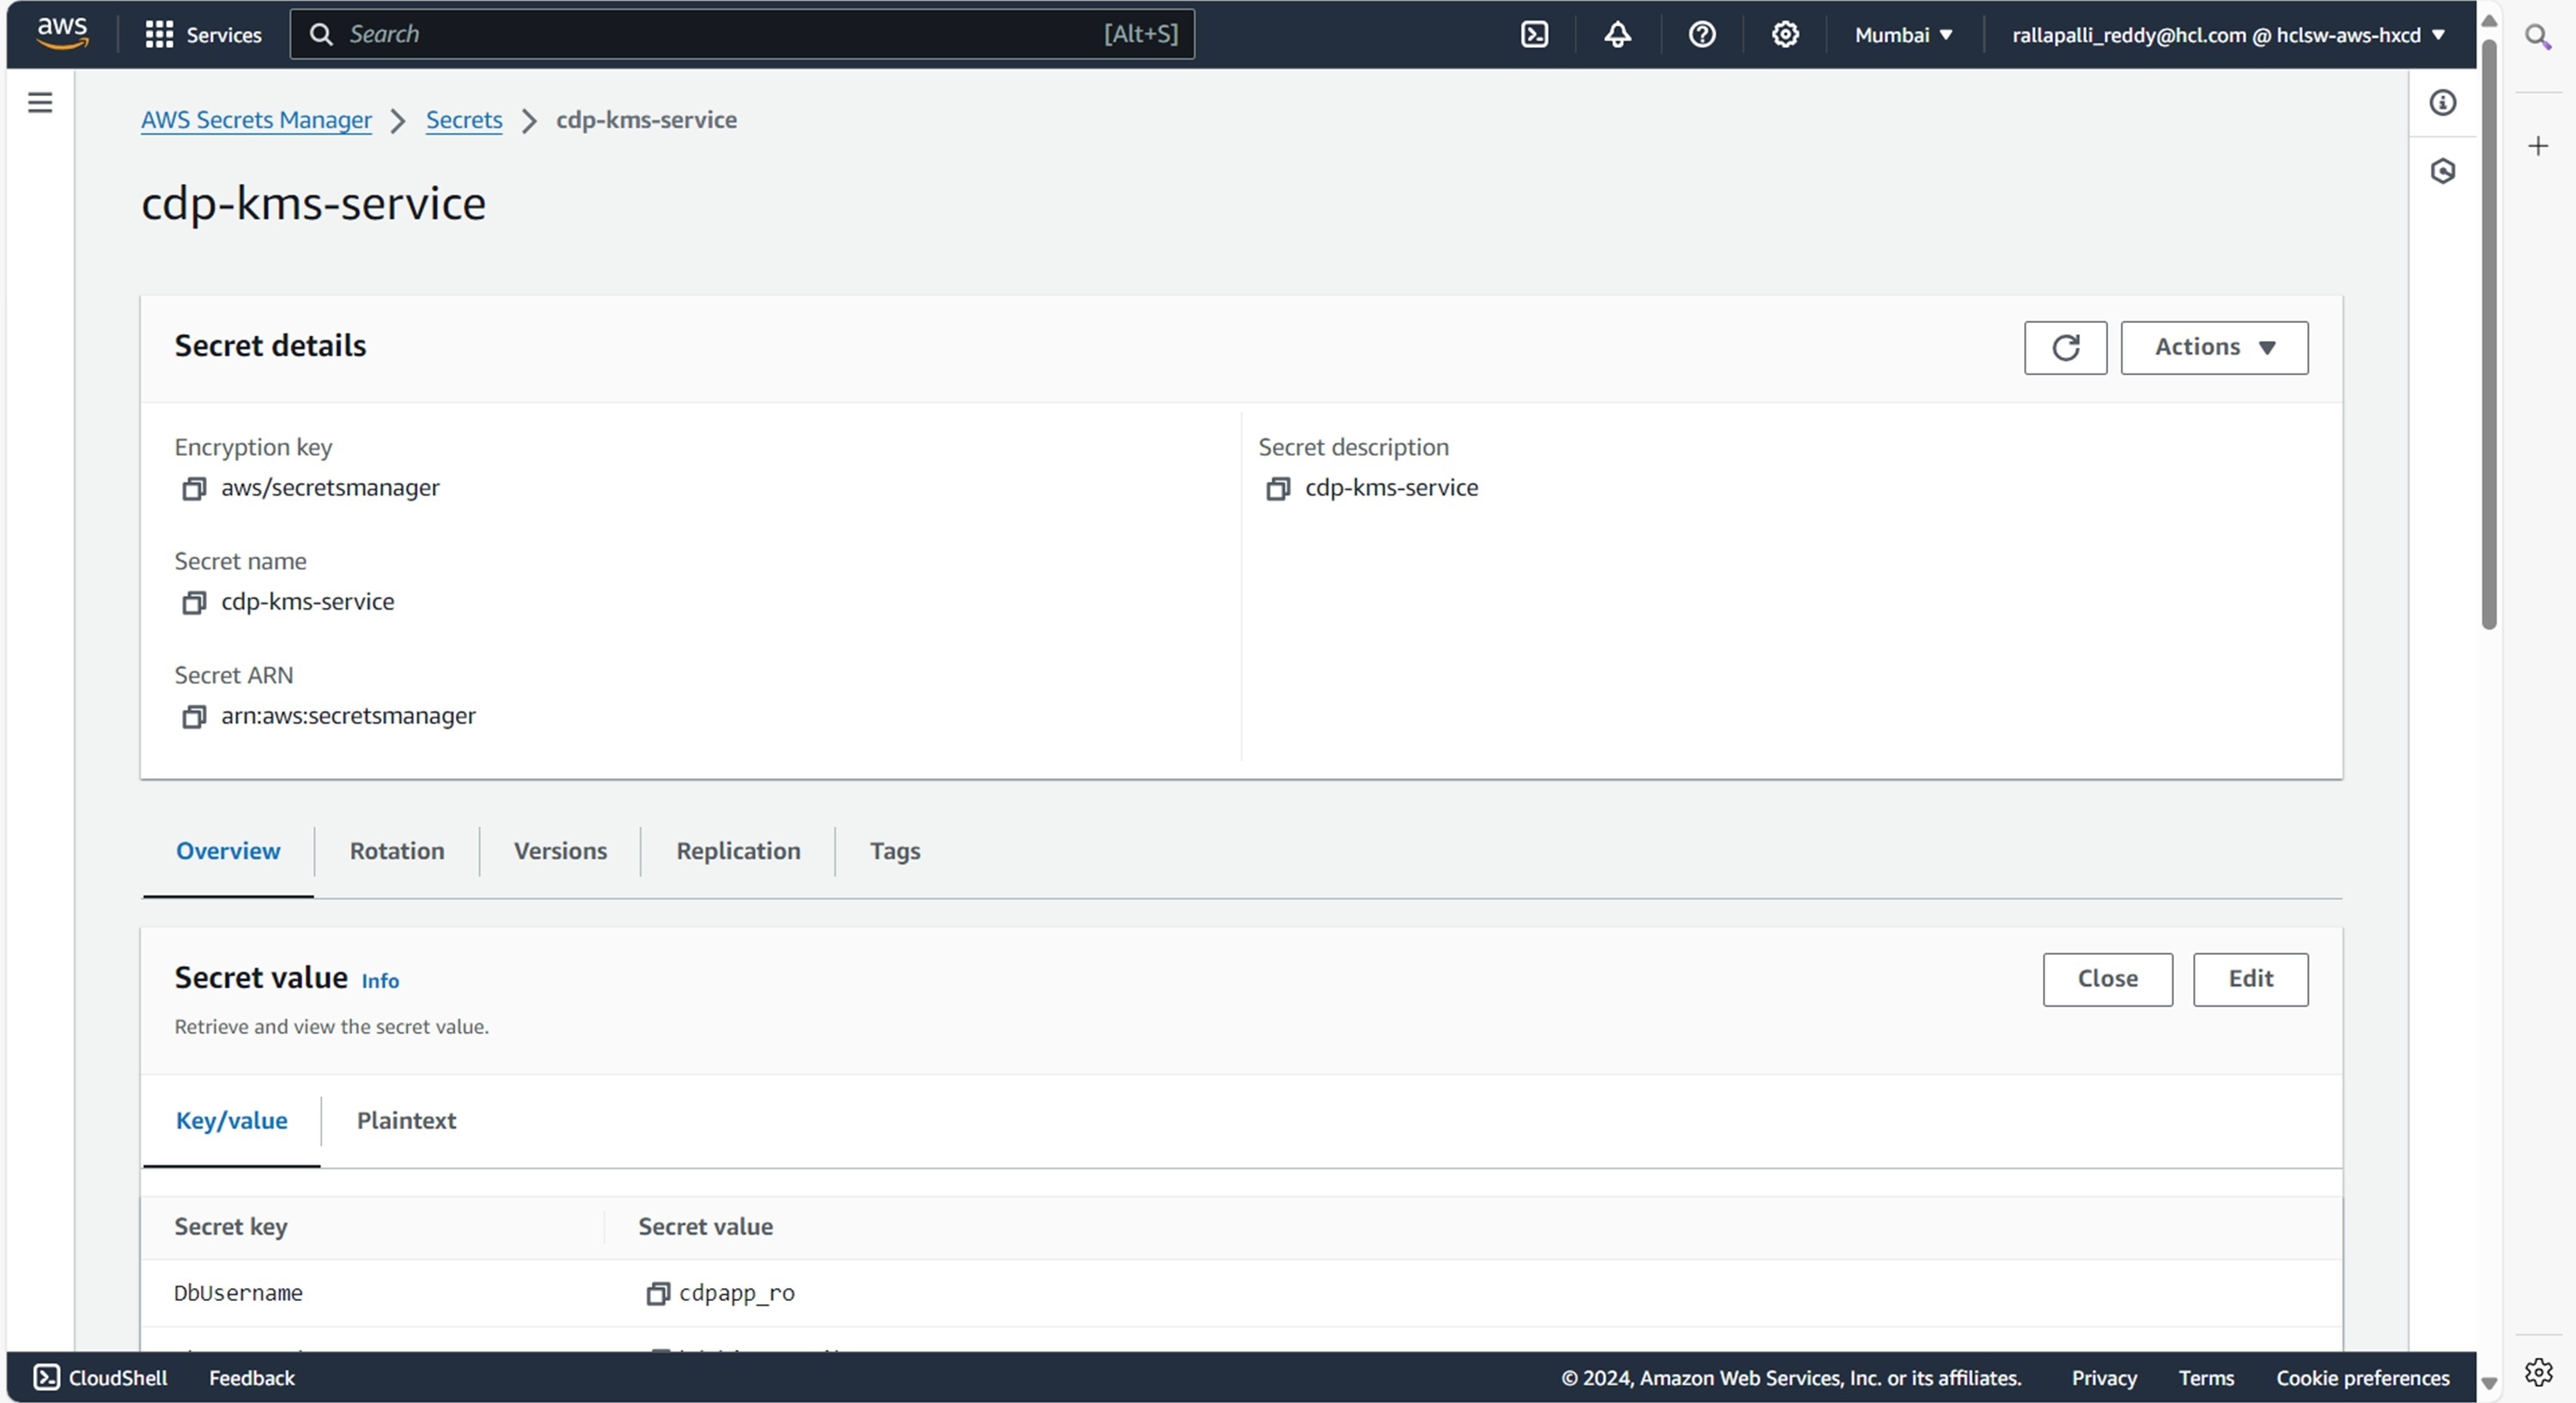
Task: Open the Mumbai region selector
Action: click(1903, 35)
